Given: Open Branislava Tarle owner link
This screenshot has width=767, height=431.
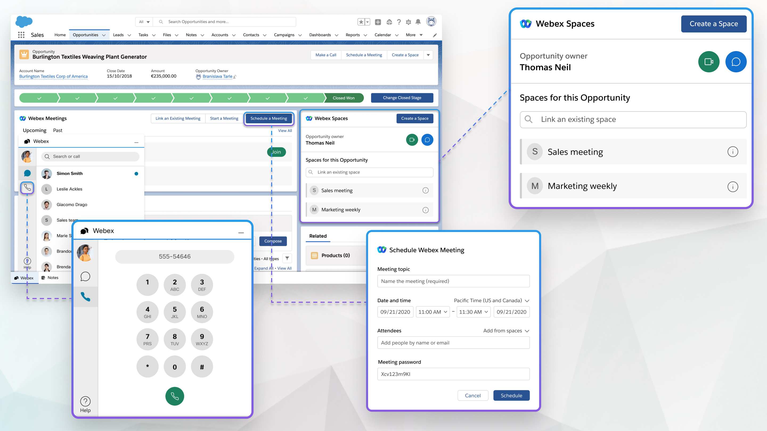Looking at the screenshot, I should (x=217, y=76).
